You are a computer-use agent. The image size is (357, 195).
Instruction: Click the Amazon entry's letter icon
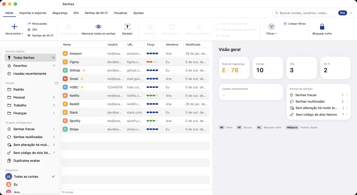(65, 53)
